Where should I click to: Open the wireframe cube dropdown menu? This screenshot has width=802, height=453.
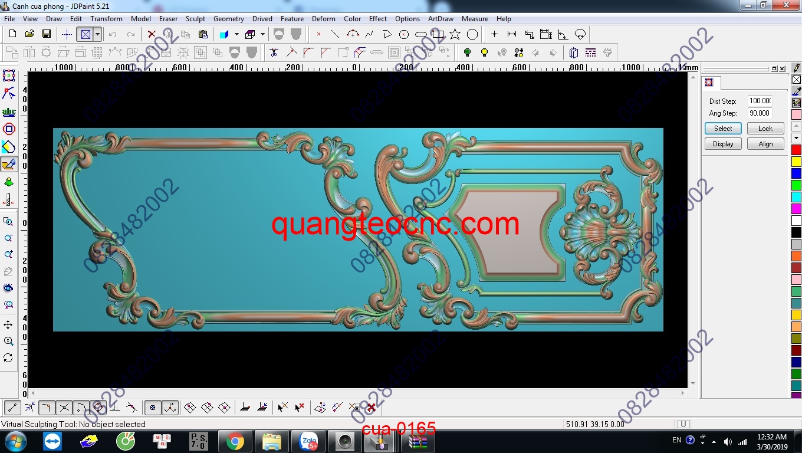coord(263,34)
